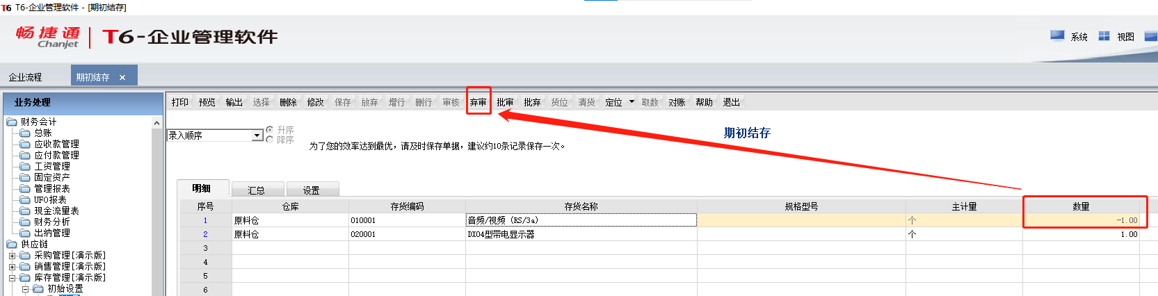Open 管理报表 in the tree
Viewport: 1158px width, 296px height.
point(52,188)
